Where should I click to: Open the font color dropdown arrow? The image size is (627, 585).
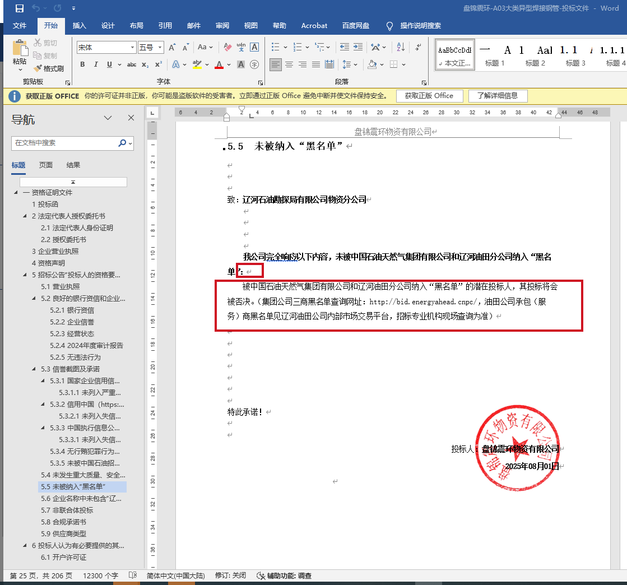(x=229, y=64)
